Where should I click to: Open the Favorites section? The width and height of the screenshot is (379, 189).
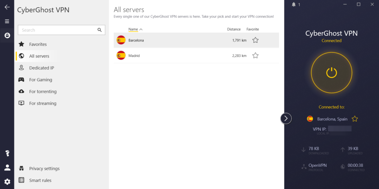pos(38,44)
